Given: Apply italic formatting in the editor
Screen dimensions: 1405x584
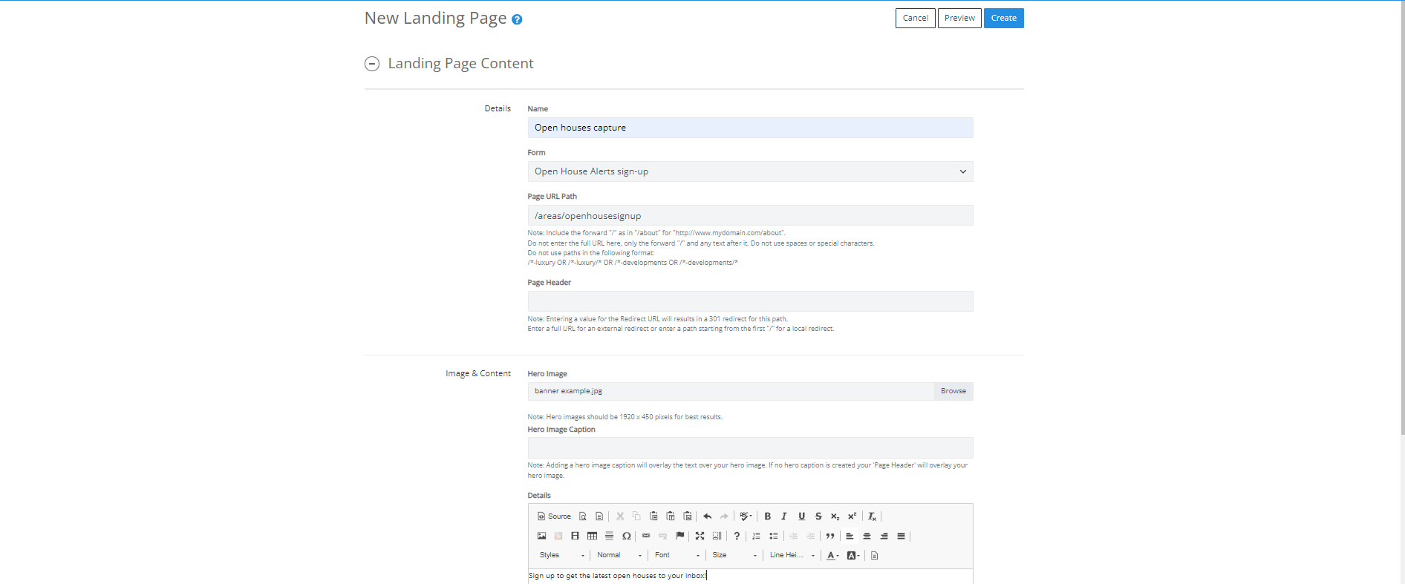Looking at the screenshot, I should 784,516.
